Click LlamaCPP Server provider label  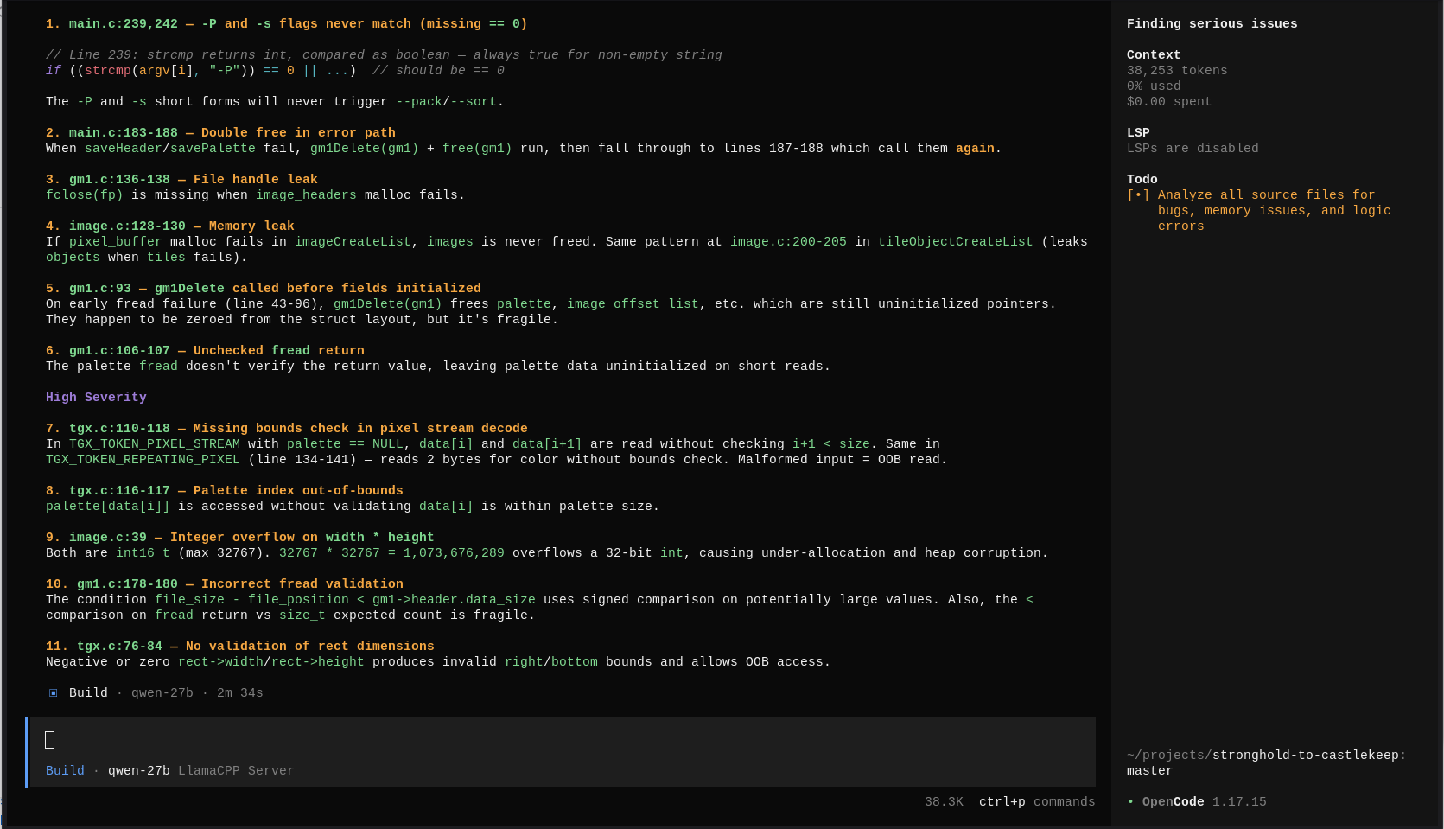(236, 771)
